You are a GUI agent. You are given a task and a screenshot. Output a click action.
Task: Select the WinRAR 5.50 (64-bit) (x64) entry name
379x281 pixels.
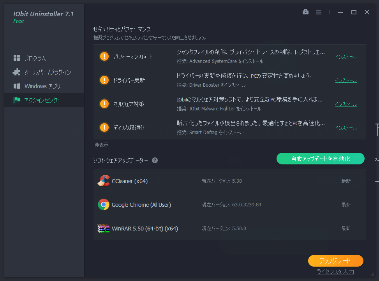(145, 229)
